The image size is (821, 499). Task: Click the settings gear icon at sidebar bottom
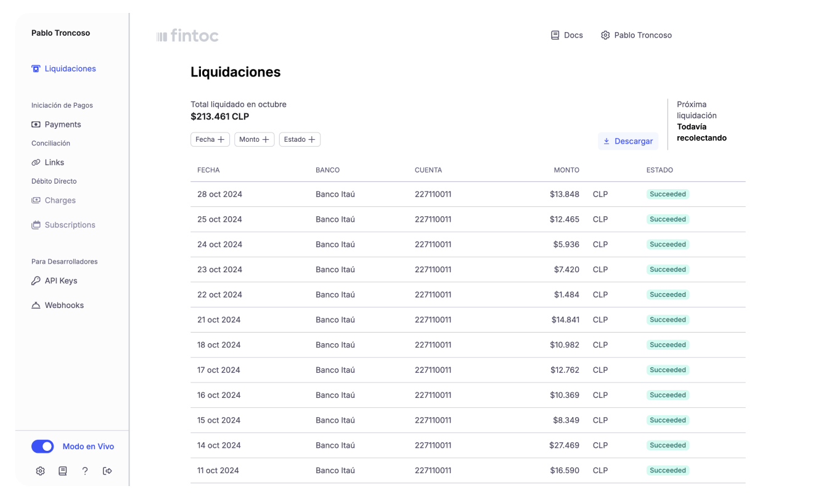40,471
